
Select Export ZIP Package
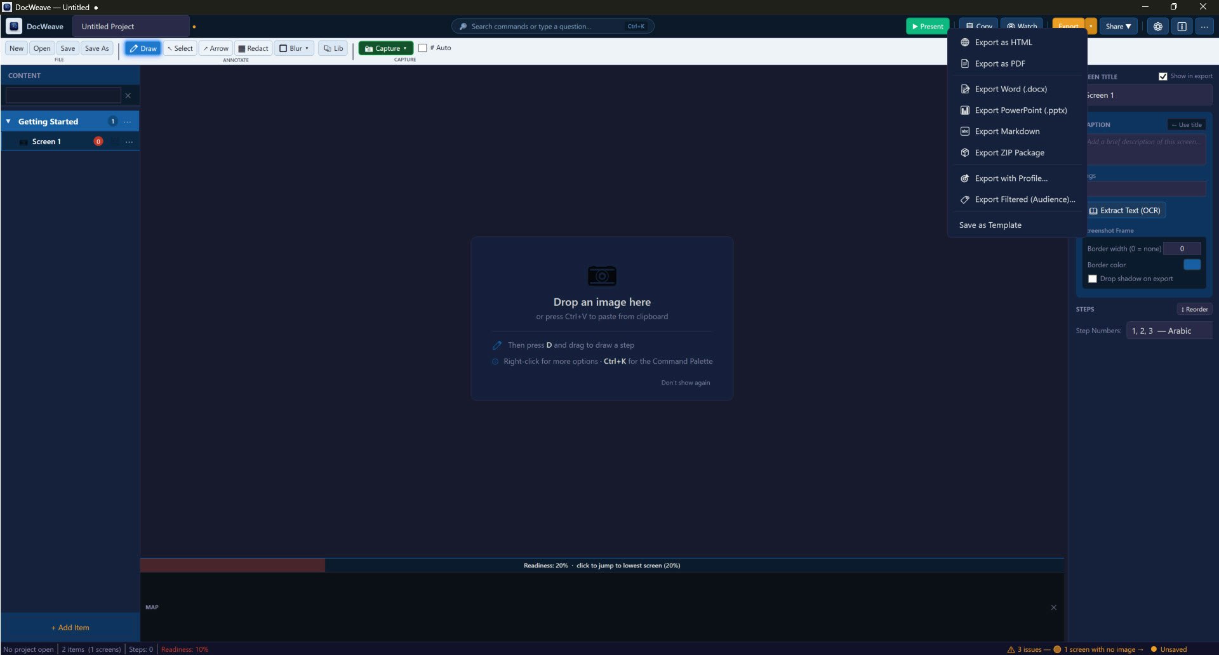(x=1017, y=153)
